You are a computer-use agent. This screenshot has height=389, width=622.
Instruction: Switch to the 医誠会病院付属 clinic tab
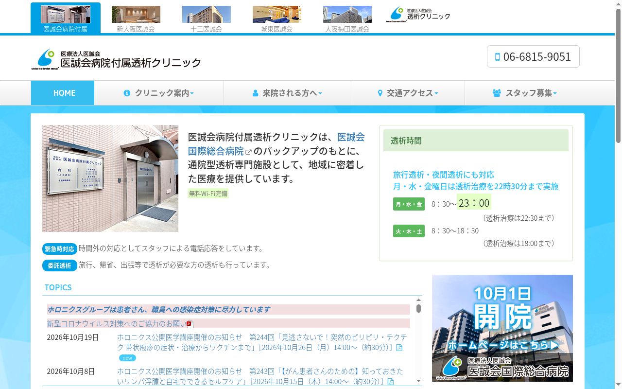66,18
